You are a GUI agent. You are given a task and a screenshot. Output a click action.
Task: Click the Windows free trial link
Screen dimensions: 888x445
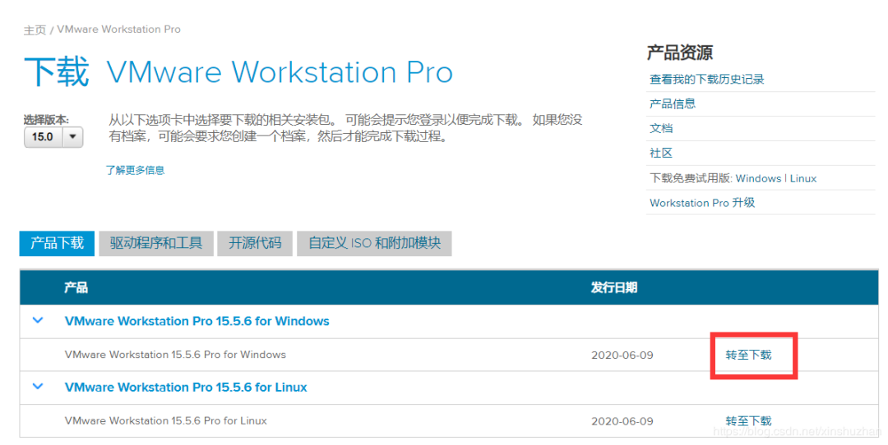click(758, 179)
